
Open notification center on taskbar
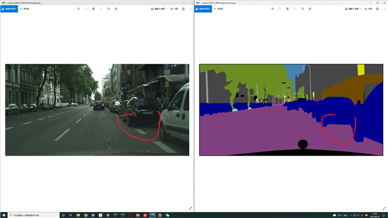[383, 216]
